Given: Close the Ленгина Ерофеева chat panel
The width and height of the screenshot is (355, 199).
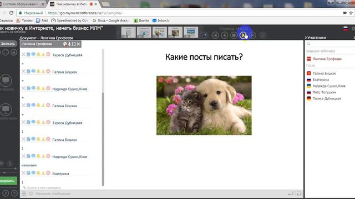Looking at the screenshot, I should [78, 44].
